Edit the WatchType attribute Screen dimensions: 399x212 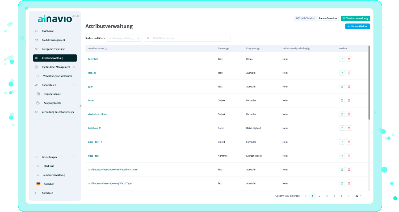(x=342, y=183)
